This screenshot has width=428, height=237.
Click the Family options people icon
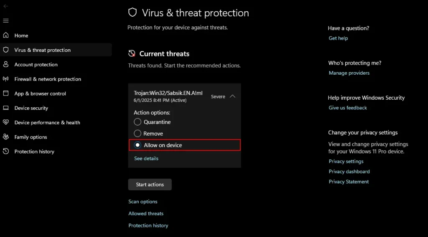click(6, 137)
